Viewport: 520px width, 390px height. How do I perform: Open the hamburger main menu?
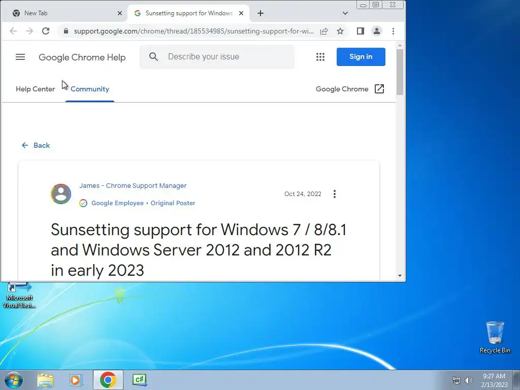click(x=20, y=57)
